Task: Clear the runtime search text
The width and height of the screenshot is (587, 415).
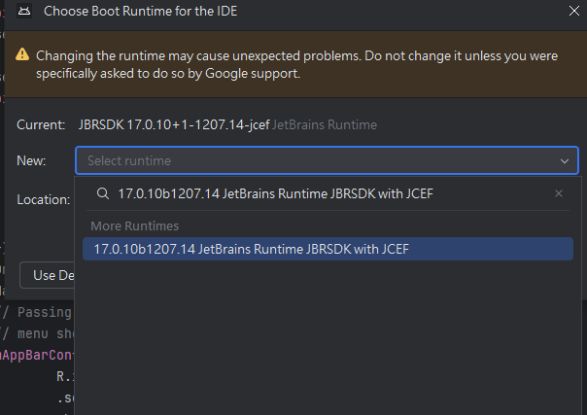Action: click(x=559, y=193)
